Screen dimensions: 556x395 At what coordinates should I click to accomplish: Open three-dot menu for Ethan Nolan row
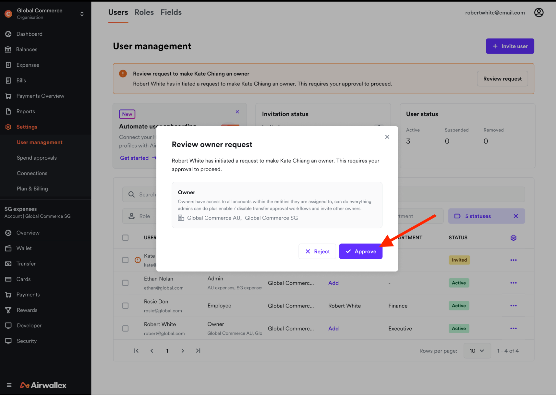513,283
